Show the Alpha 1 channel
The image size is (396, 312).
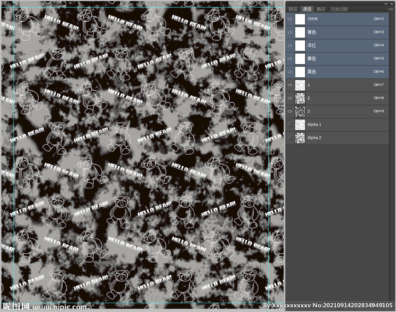tap(290, 124)
